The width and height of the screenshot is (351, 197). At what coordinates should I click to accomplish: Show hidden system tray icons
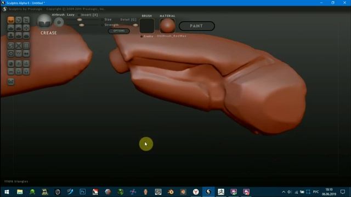coord(284,192)
